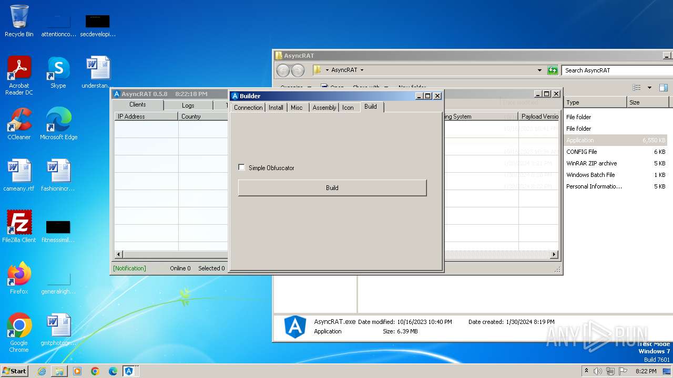Open the FileZilla Client desktop shortcut

coord(19,227)
